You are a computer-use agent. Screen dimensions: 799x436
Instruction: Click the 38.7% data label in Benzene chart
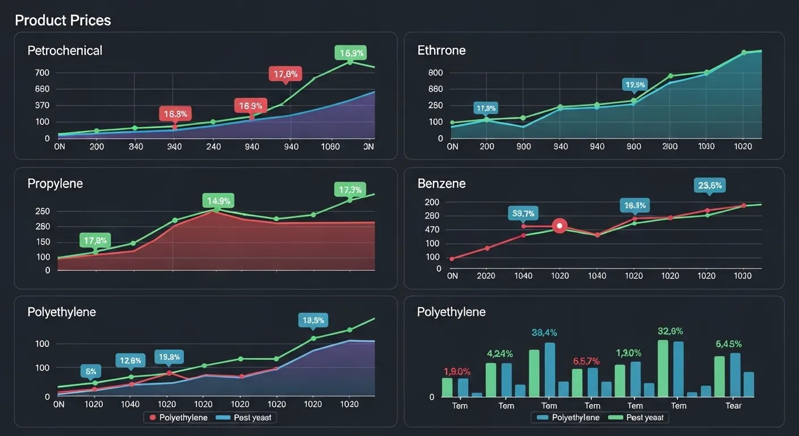(523, 213)
